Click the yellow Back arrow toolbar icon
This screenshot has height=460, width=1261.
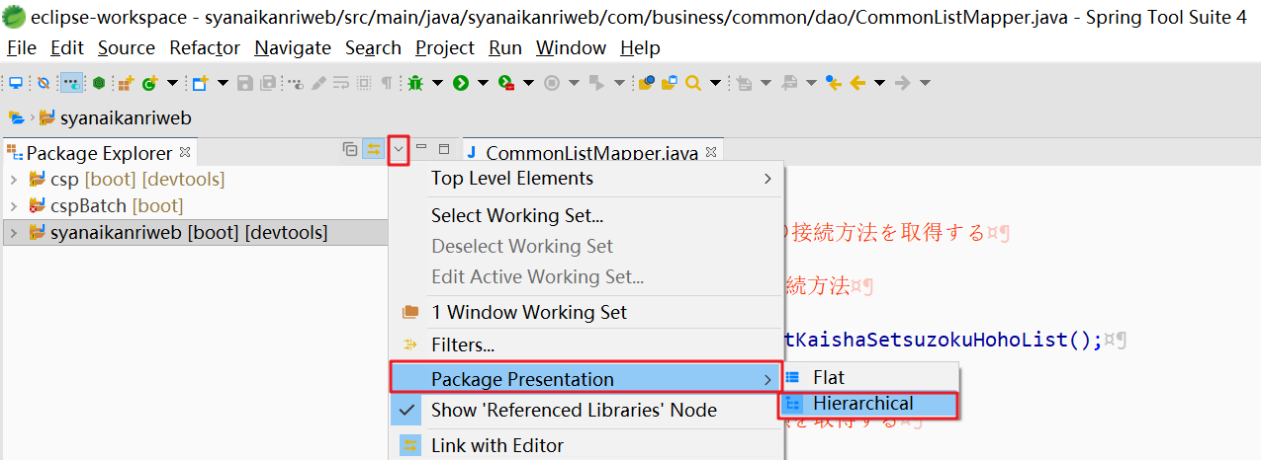[857, 83]
